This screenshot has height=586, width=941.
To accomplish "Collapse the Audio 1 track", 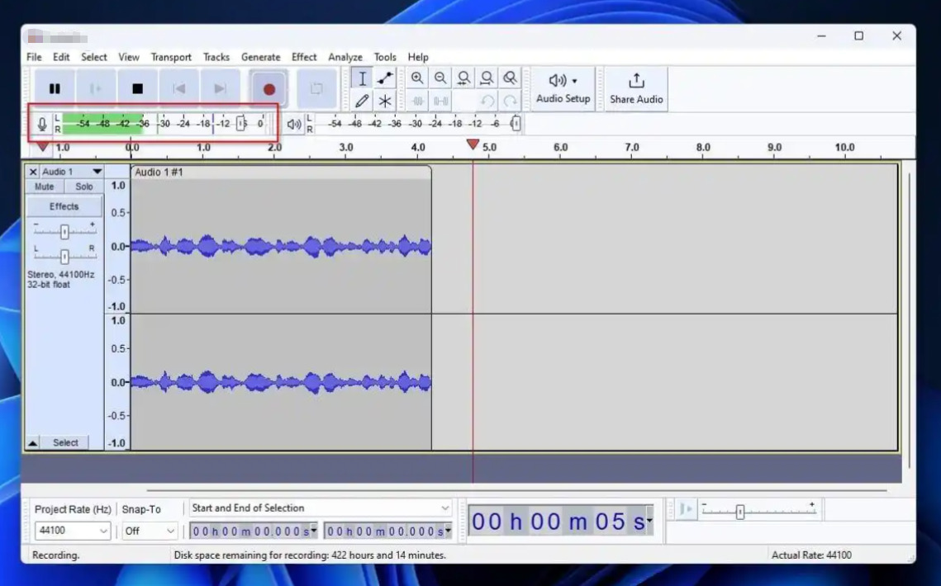I will 32,443.
